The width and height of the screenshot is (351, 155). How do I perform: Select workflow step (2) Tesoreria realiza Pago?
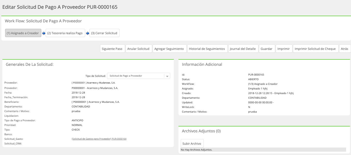[x=65, y=33]
